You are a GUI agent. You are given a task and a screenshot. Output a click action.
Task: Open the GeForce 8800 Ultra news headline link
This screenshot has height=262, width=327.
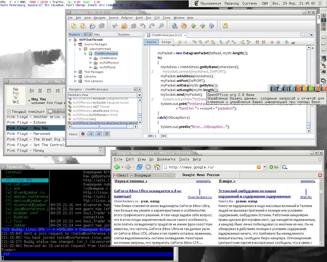pyautogui.click(x=148, y=193)
